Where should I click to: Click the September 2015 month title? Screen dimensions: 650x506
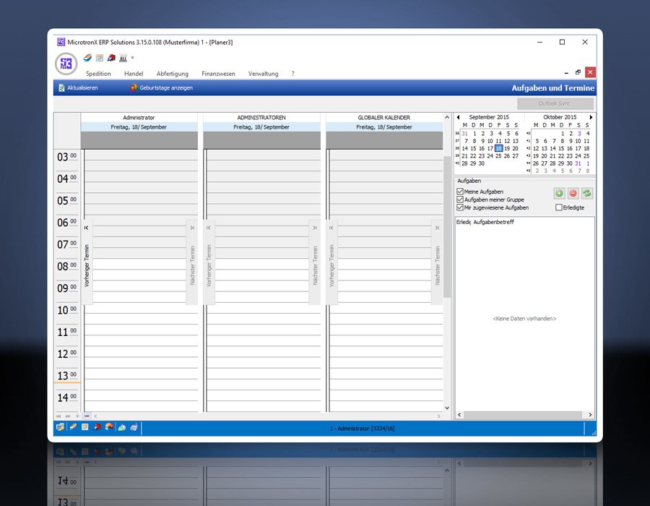click(489, 117)
